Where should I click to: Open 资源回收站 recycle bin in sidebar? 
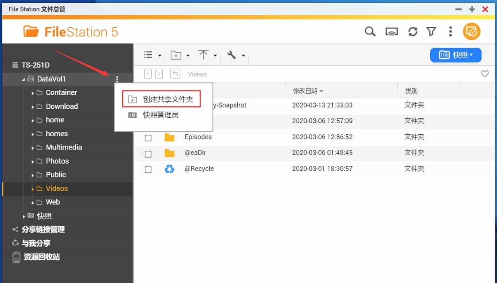coord(41,257)
